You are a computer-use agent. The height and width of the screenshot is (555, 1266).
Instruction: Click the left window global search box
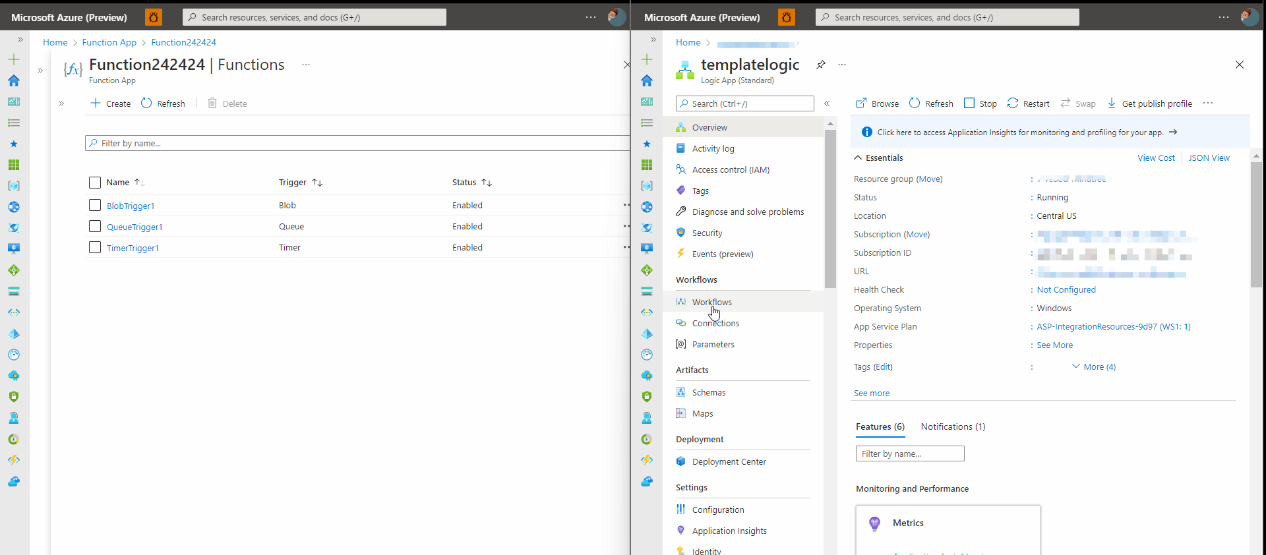coord(315,17)
